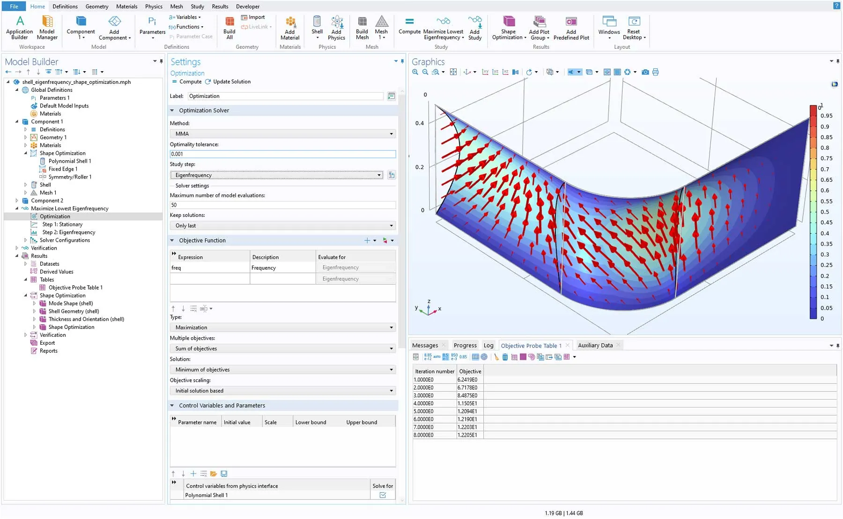Image resolution: width=843 pixels, height=519 pixels.
Task: Switch to the Log tab
Action: tap(488, 346)
